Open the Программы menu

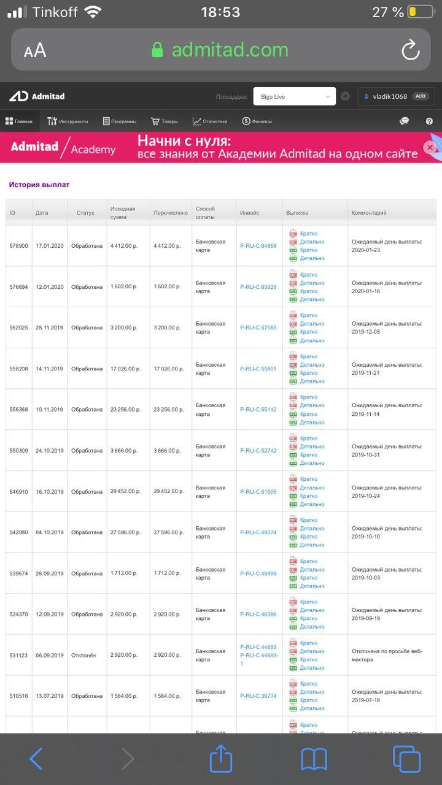coord(120,121)
